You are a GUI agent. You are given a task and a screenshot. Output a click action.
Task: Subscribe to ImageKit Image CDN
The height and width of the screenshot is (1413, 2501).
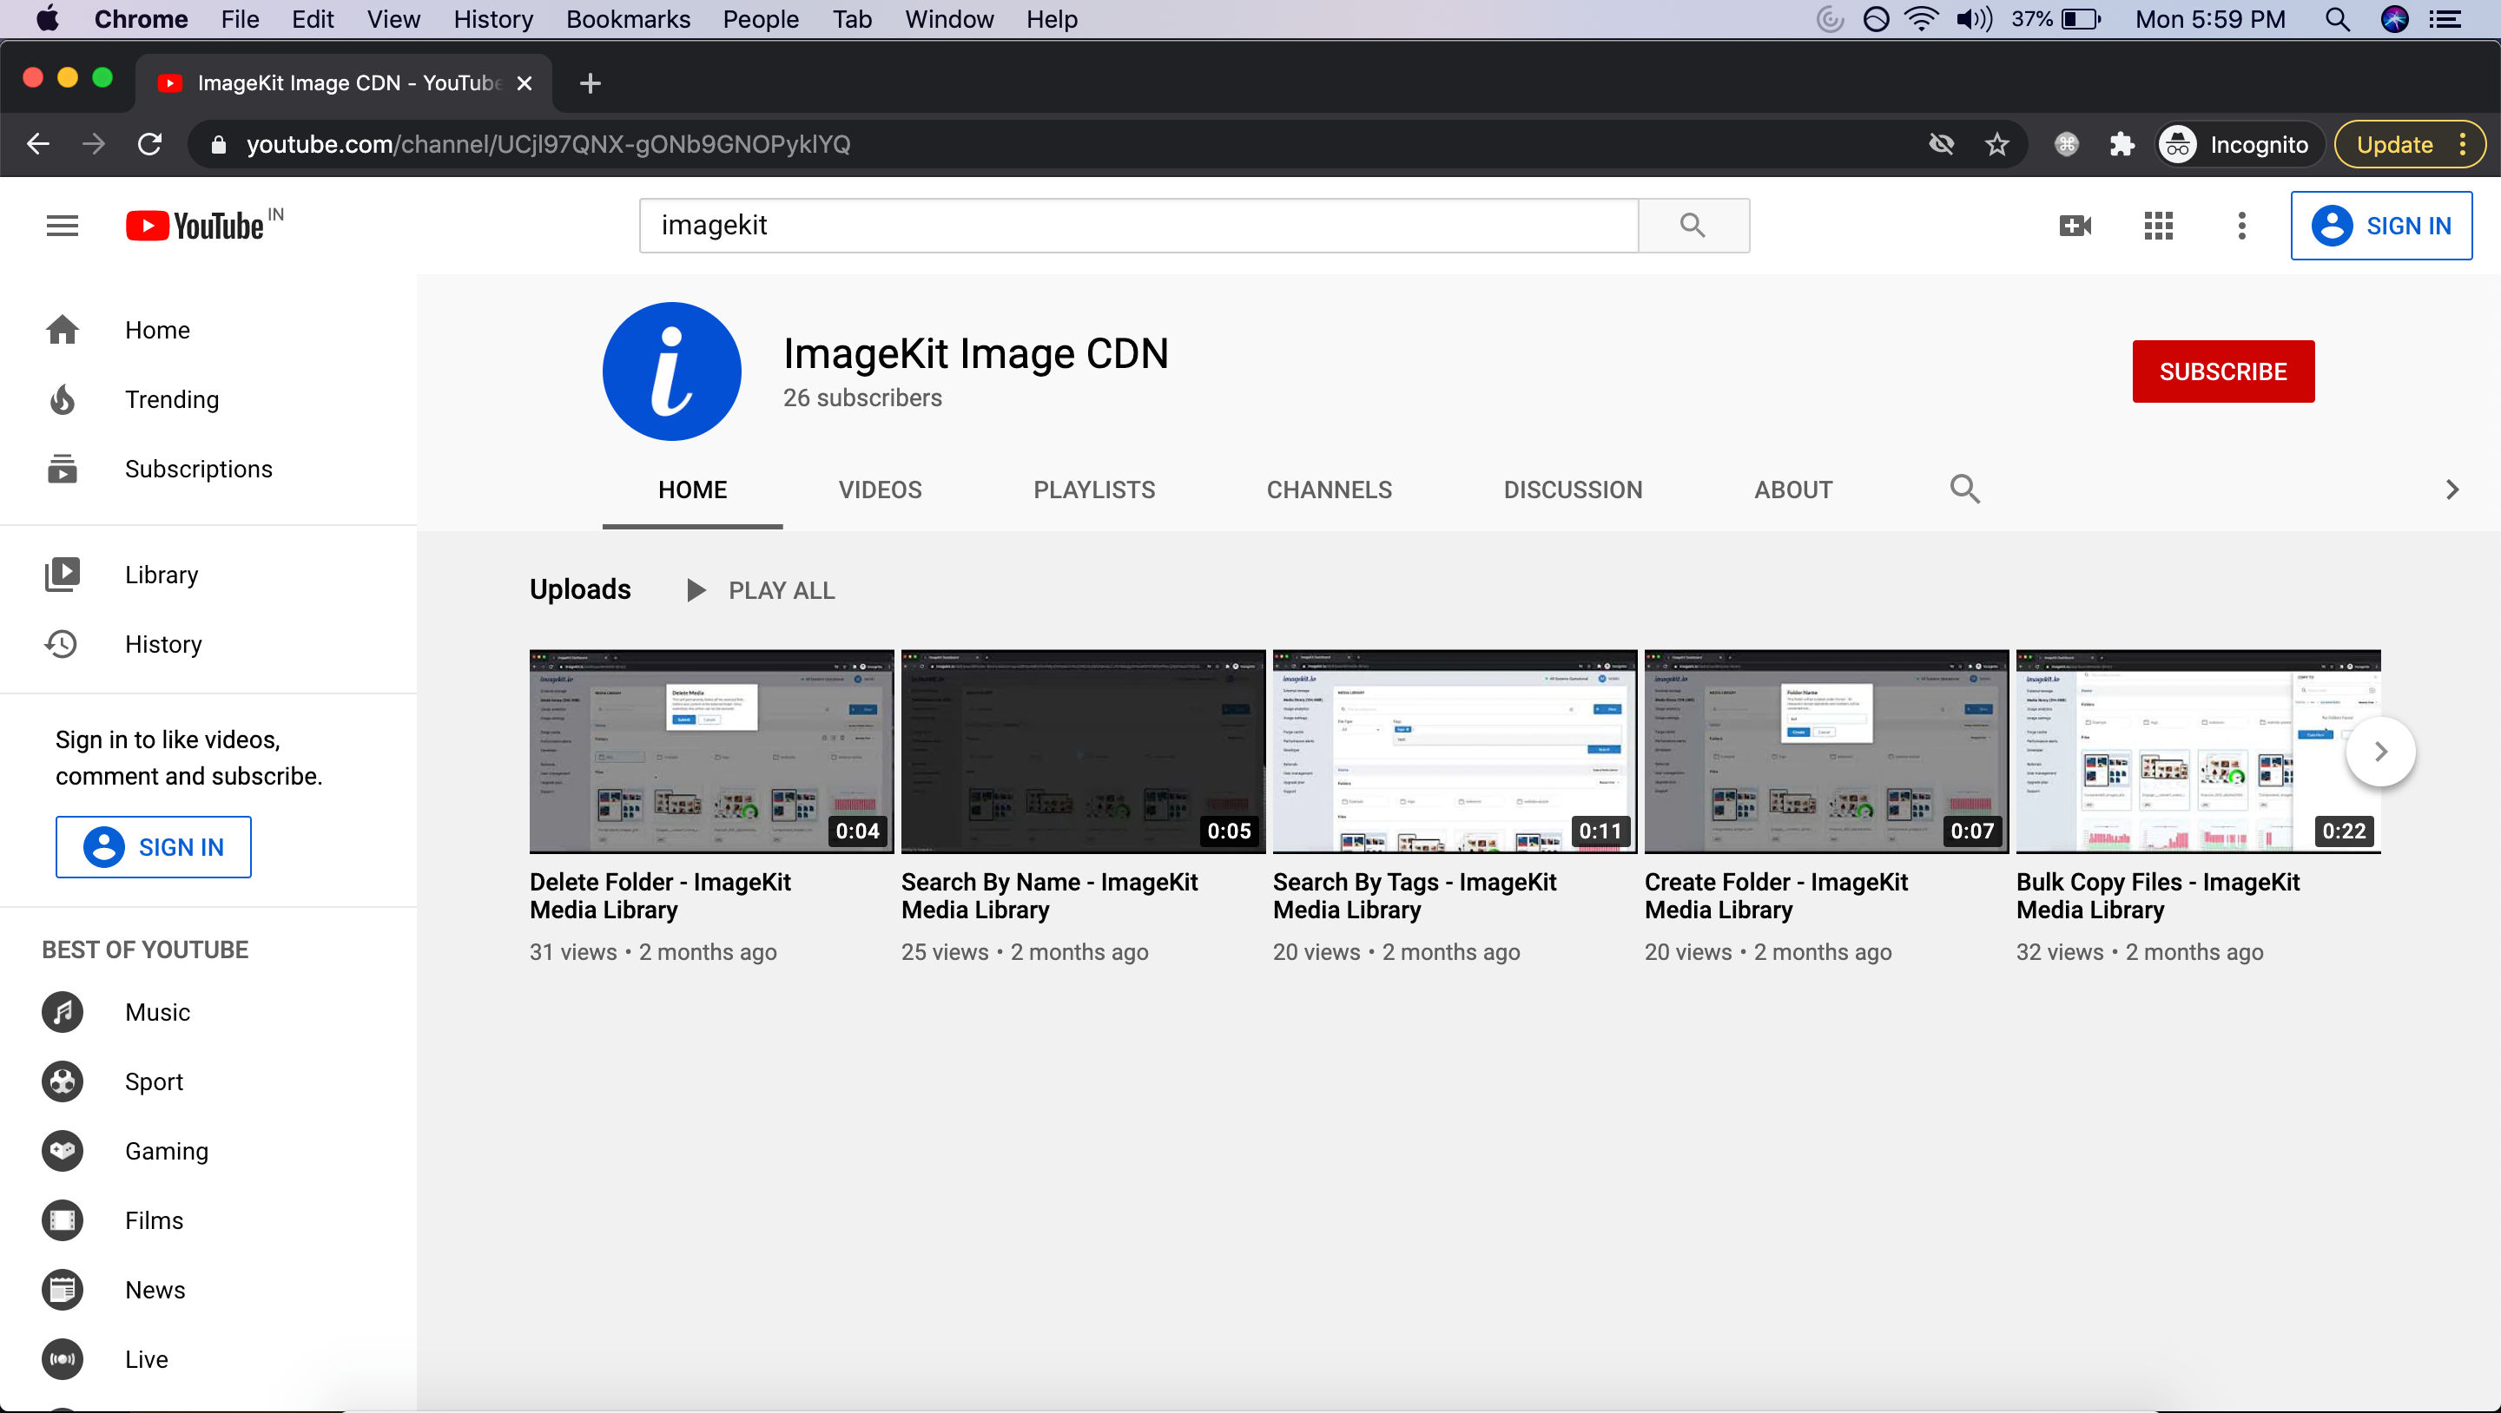click(x=2223, y=371)
